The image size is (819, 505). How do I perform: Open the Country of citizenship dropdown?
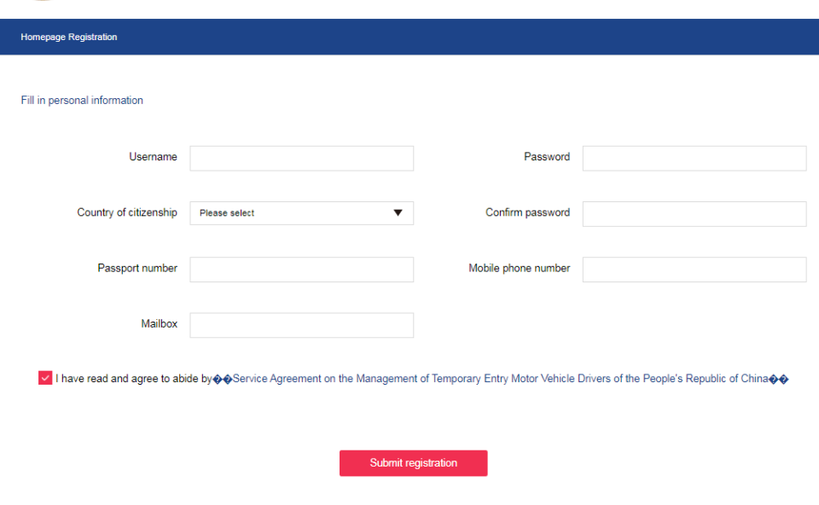(301, 213)
